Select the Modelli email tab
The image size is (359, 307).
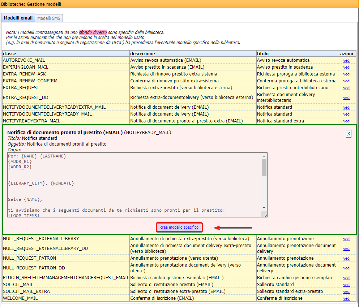(18, 18)
